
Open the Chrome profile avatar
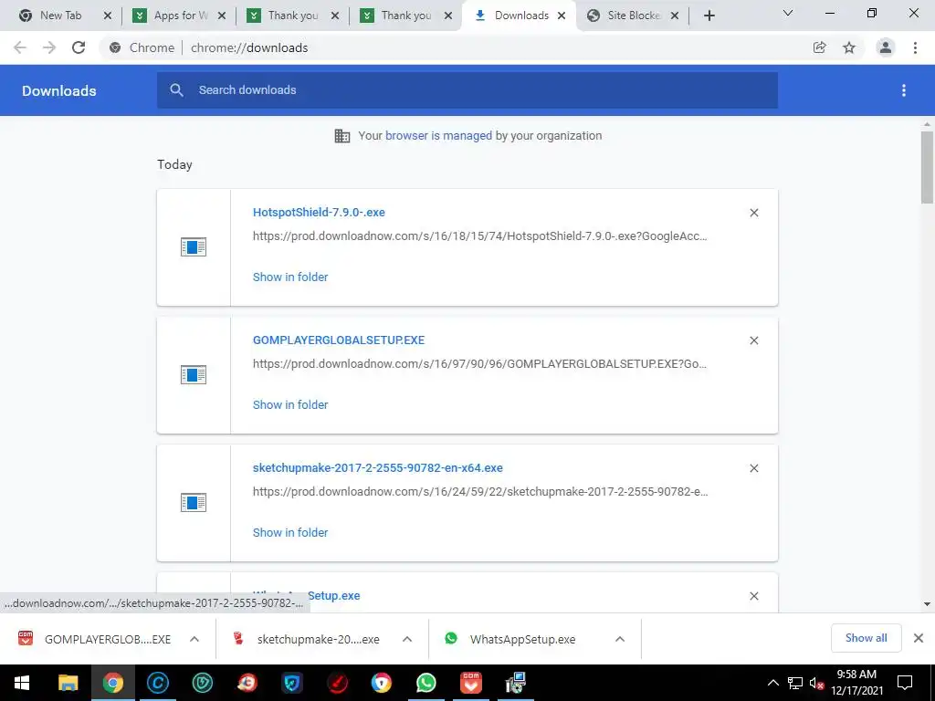pos(886,47)
